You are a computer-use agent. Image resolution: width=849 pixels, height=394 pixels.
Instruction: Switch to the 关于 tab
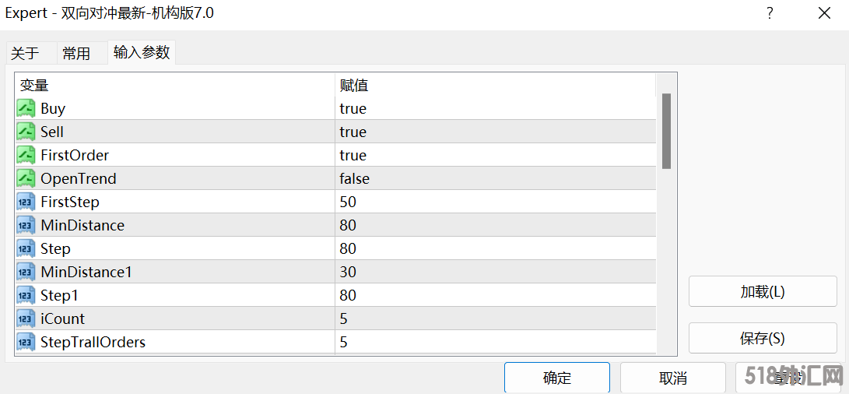[x=25, y=53]
